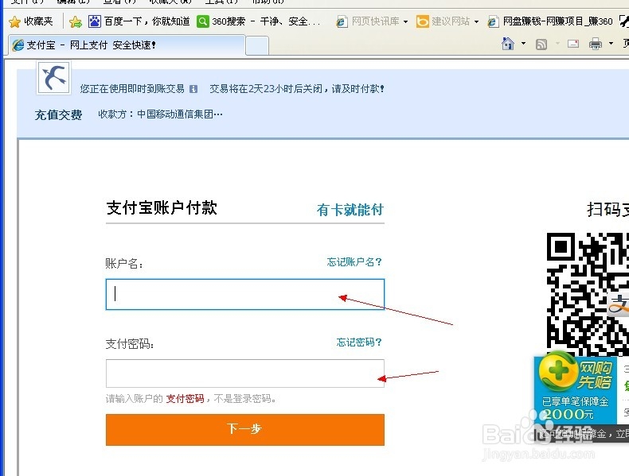Click the Home toolbar icon
The image size is (629, 476).
tap(508, 43)
